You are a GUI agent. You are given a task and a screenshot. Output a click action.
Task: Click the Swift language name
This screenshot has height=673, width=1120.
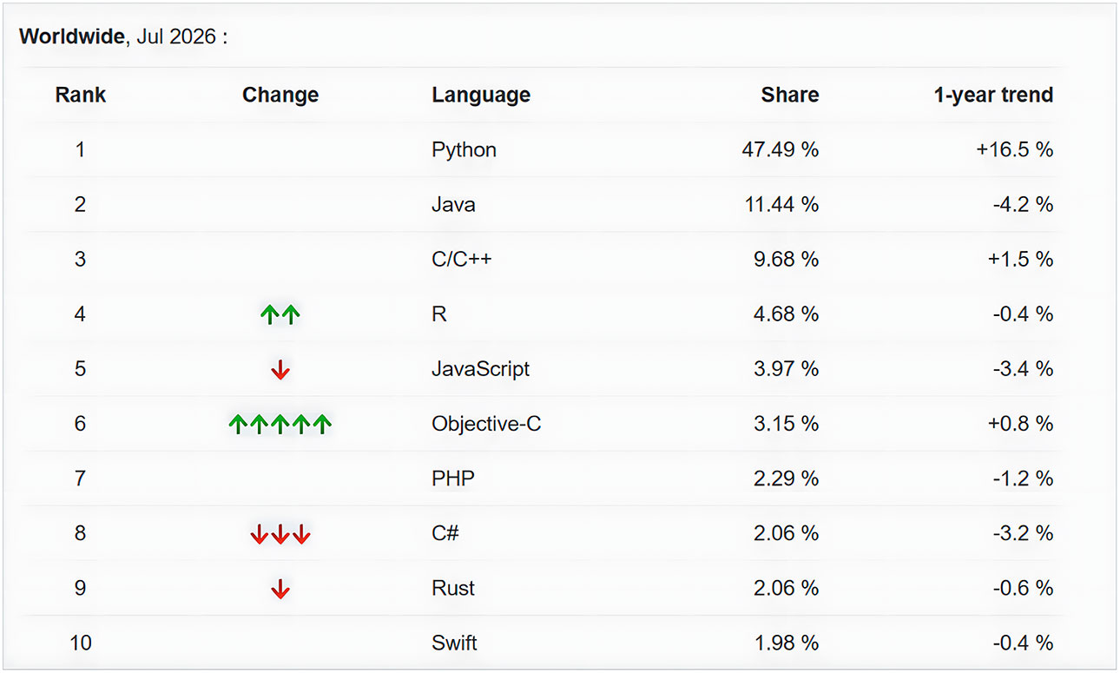tap(454, 643)
